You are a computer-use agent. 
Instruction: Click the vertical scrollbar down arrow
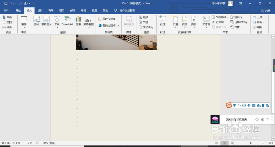(273, 139)
